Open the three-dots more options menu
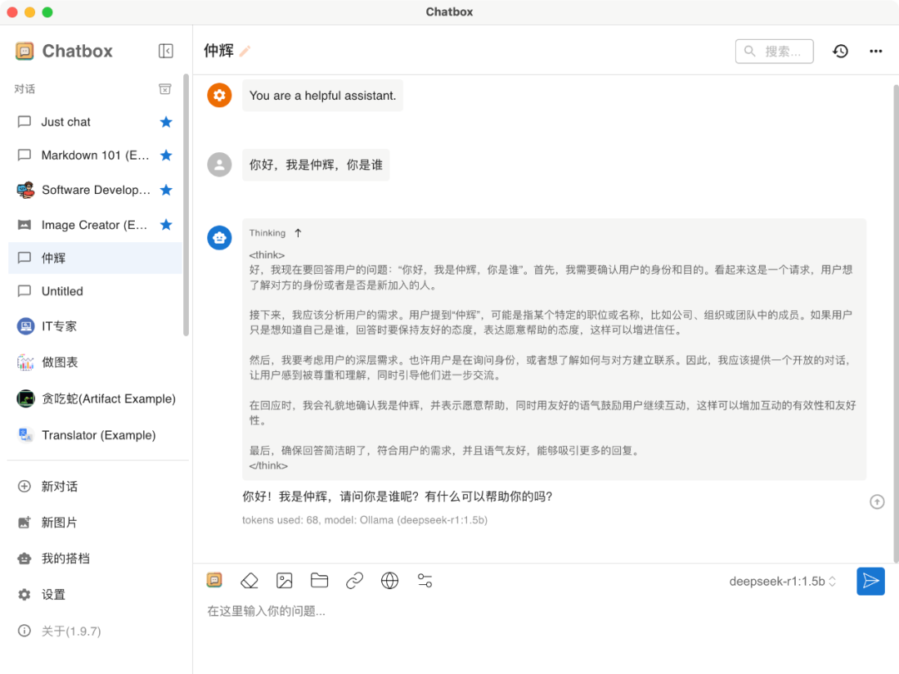Image resolution: width=899 pixels, height=674 pixels. click(876, 51)
